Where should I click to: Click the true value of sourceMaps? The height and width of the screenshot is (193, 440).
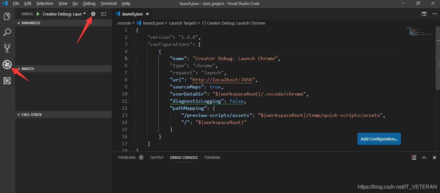click(215, 87)
